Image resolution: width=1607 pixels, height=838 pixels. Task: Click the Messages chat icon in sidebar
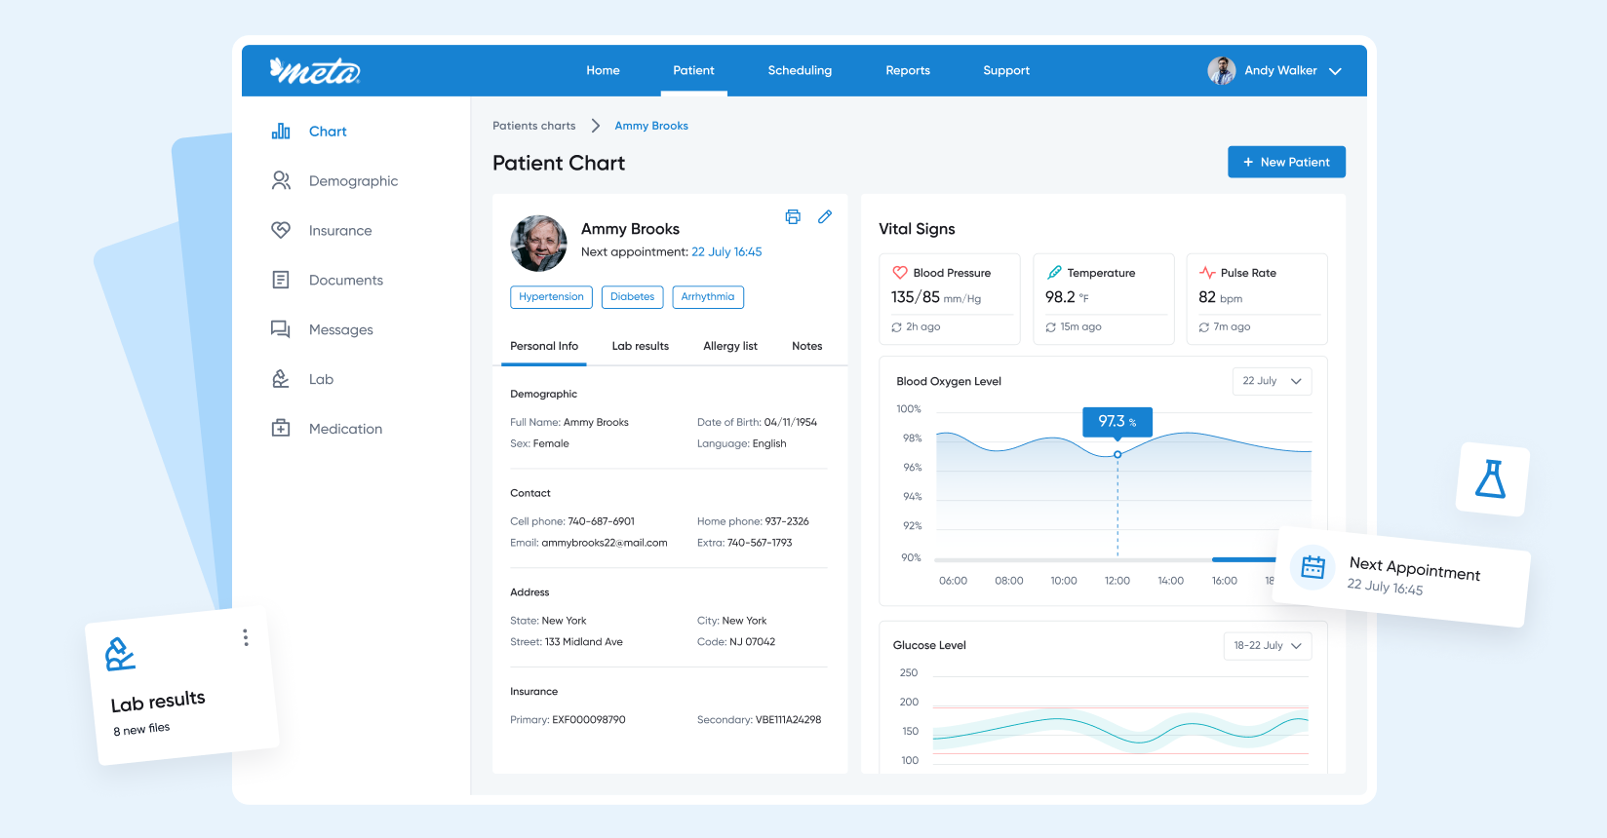pos(281,329)
